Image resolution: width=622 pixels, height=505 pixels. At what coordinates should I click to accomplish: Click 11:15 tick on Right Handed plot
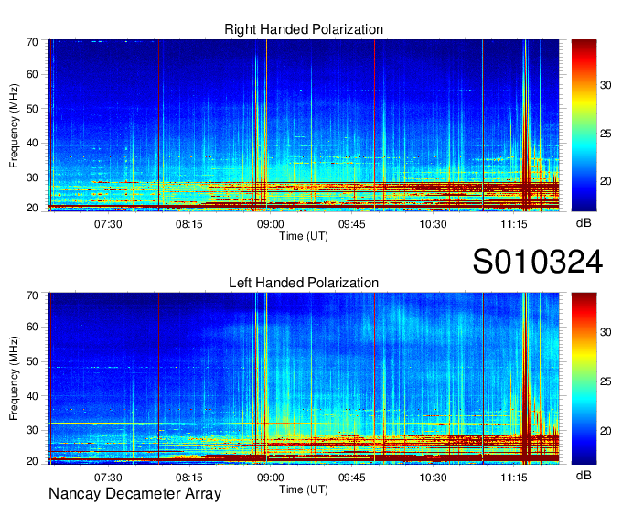click(x=514, y=224)
